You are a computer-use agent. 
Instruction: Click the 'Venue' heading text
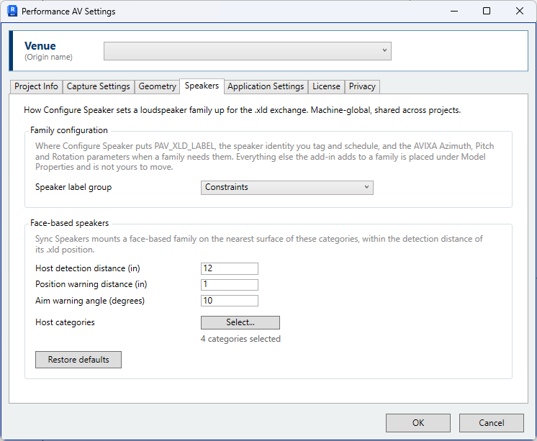[40, 46]
